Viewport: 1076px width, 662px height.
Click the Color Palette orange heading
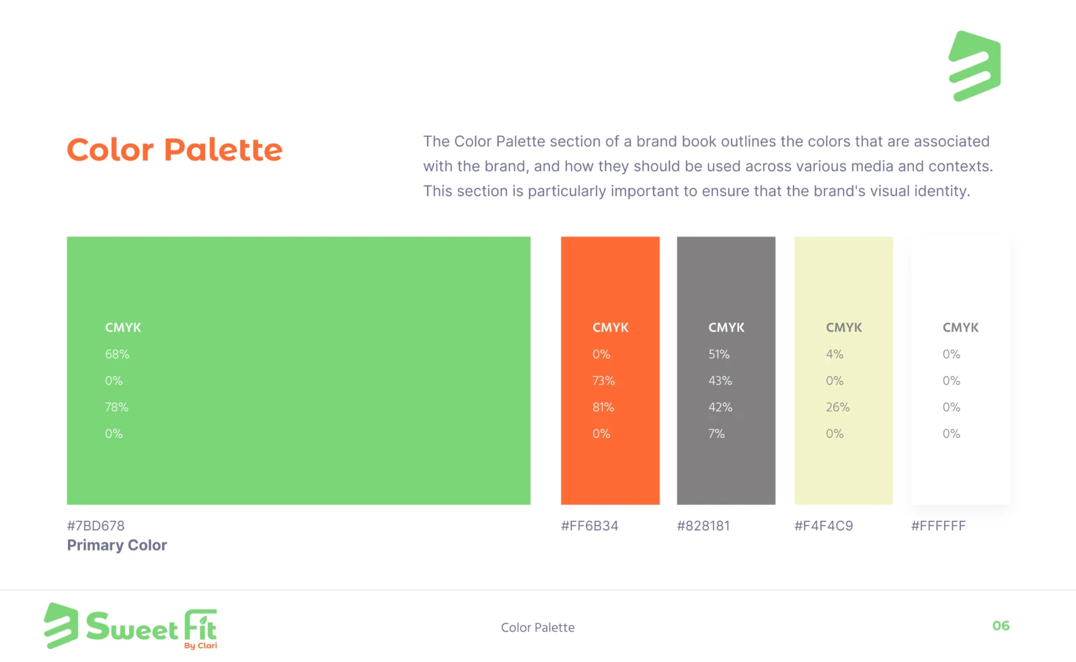coord(175,150)
